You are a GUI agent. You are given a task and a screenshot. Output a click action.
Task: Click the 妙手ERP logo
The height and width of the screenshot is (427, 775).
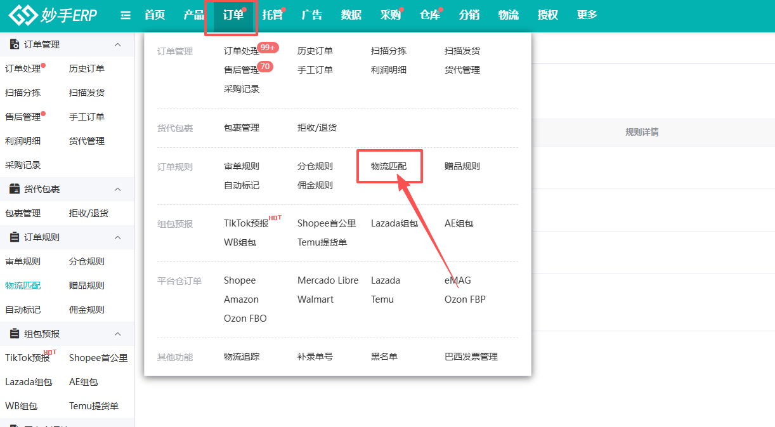coord(53,15)
